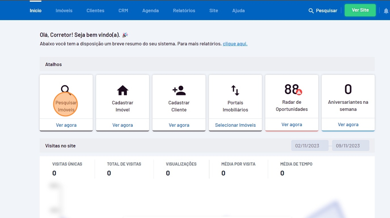Click the Radar de Oportunidades warning icon
Screen dimensions: 390x218
tap(299, 92)
